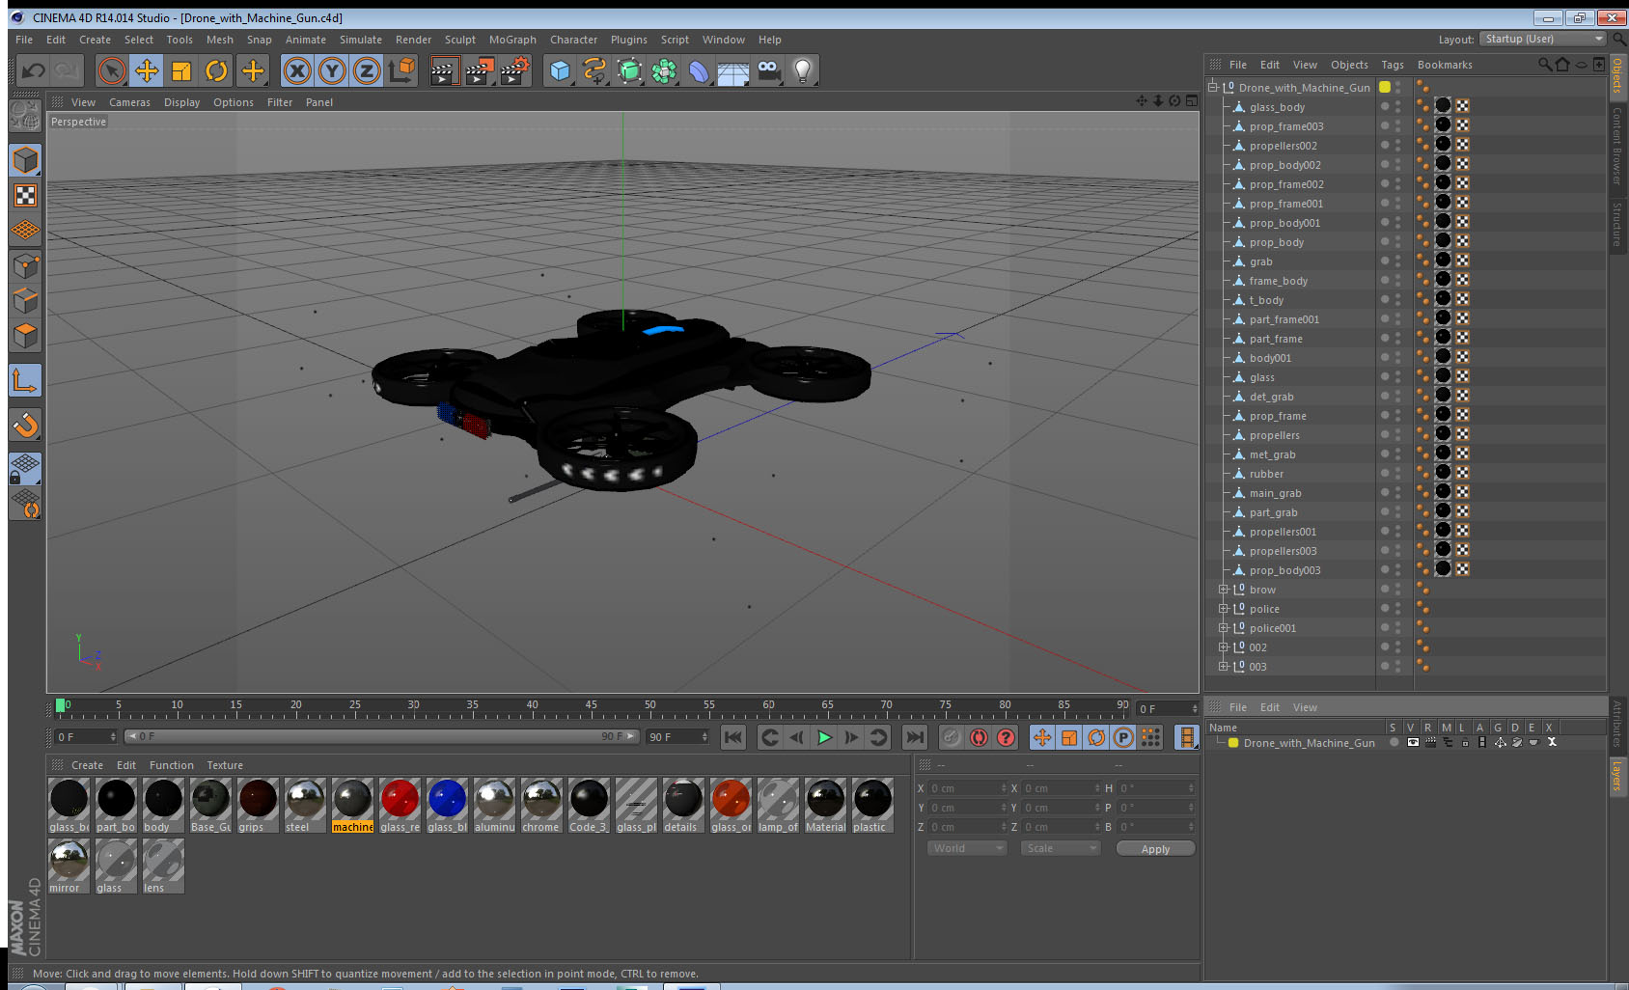This screenshot has height=990, width=1629.
Task: Select prop_frame003 in Object Manager
Action: tap(1285, 126)
